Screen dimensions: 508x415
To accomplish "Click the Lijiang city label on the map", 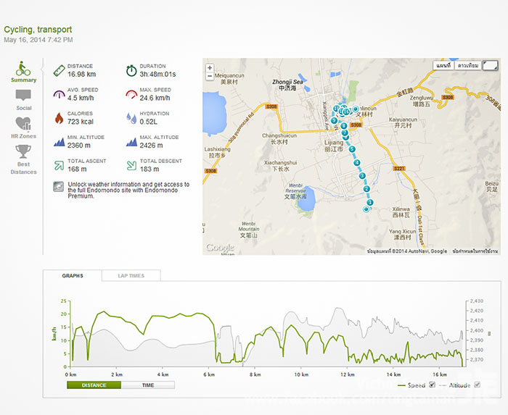I will [334, 146].
